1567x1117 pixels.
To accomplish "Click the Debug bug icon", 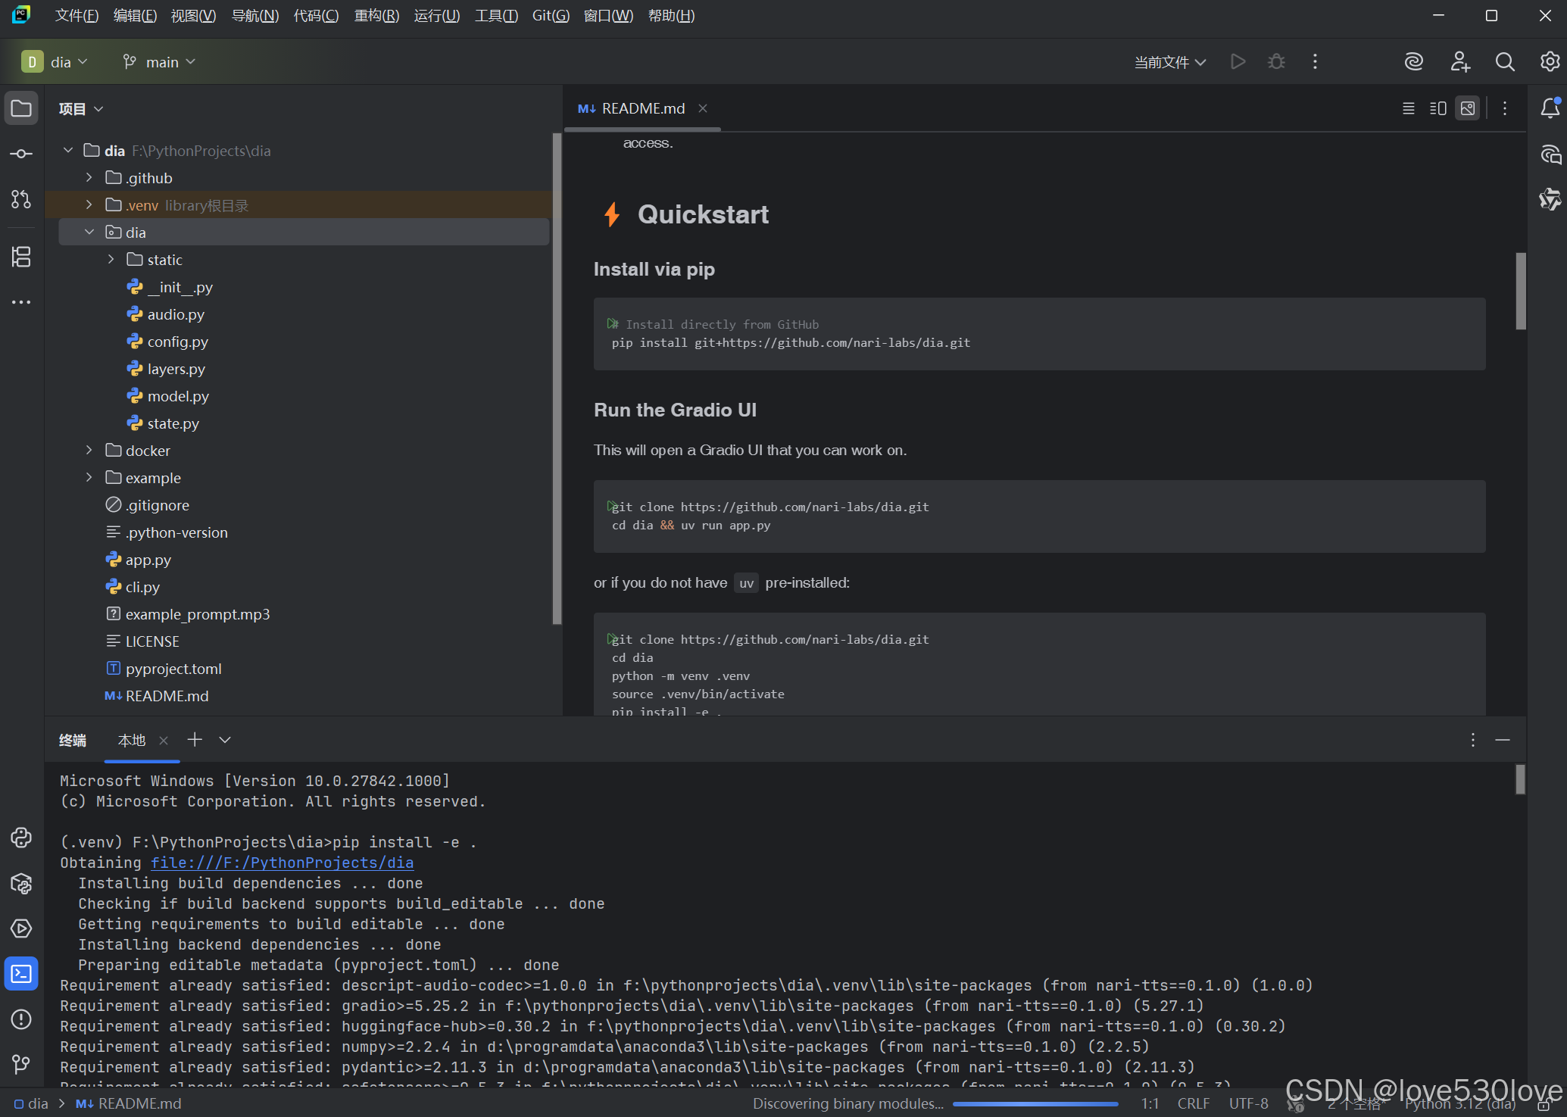I will [1276, 62].
